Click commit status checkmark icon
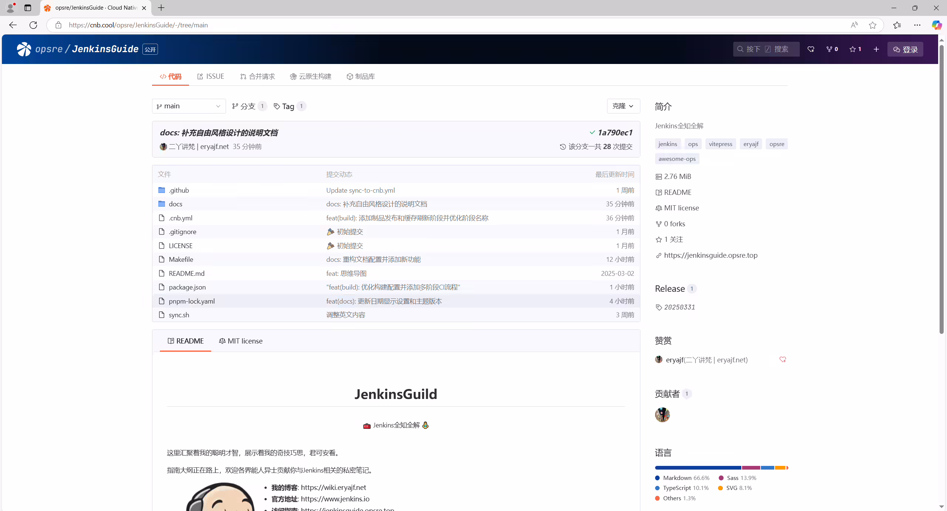 click(592, 132)
